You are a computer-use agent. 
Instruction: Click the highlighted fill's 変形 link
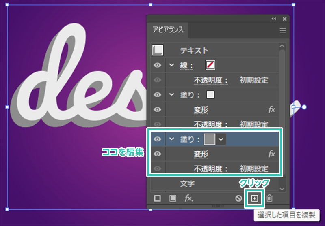click(201, 154)
